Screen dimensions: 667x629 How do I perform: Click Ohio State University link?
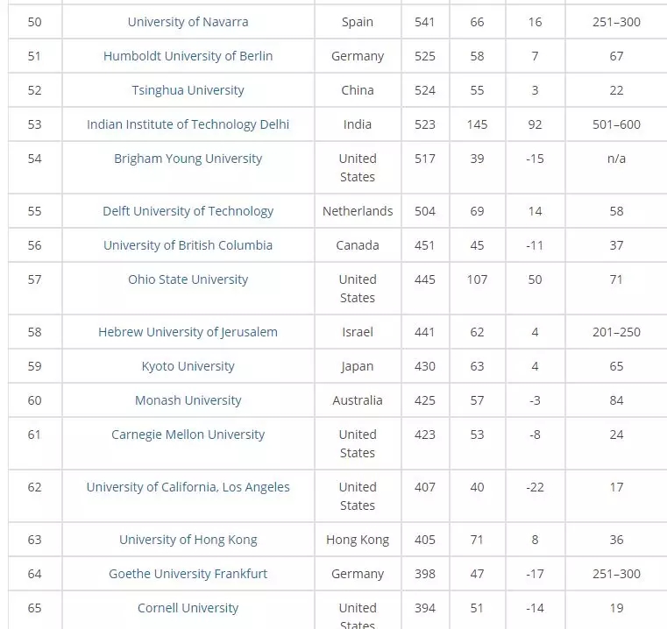[188, 279]
